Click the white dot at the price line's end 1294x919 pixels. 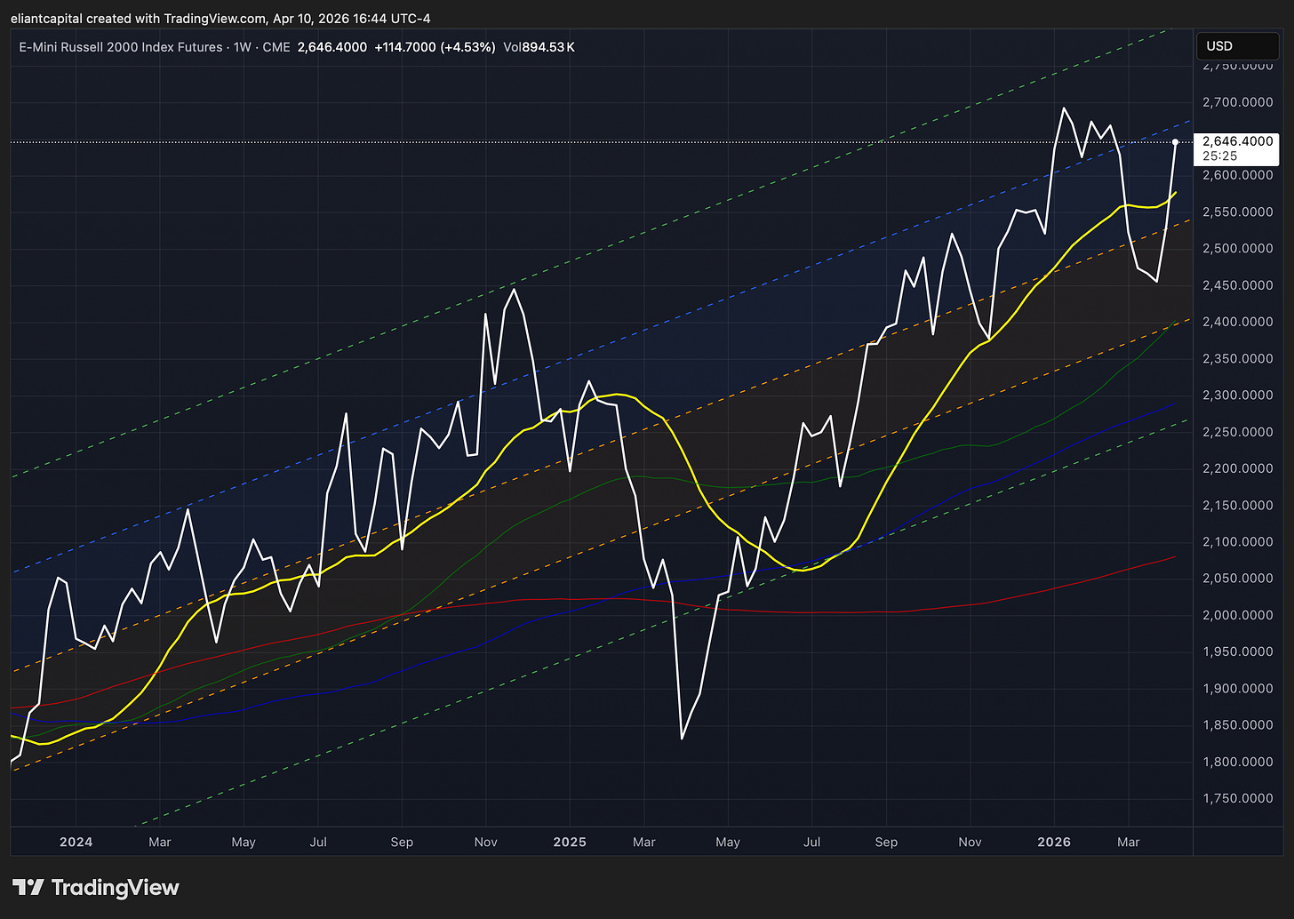tap(1176, 142)
